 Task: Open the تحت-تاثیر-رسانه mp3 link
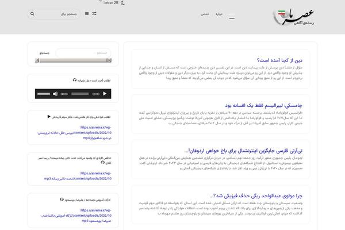click(78, 176)
